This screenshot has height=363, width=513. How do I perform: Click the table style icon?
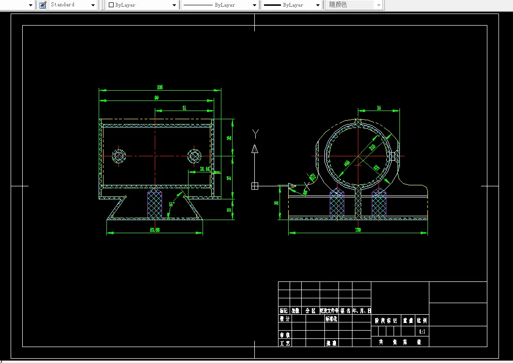tap(43, 5)
